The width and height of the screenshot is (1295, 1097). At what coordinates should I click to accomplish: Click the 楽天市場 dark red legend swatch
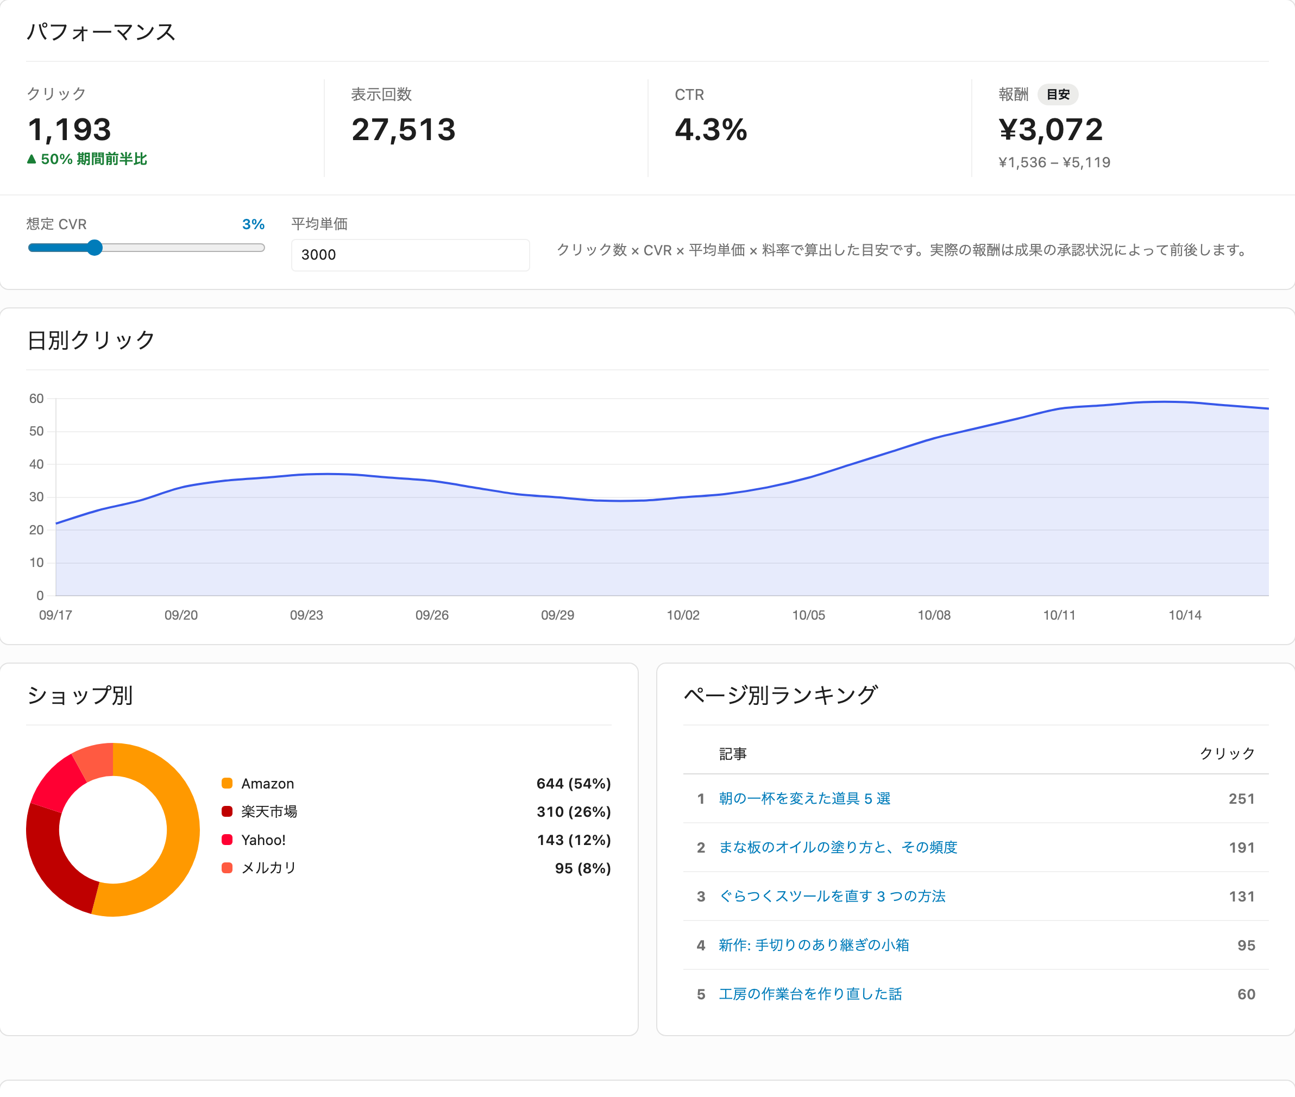227,811
